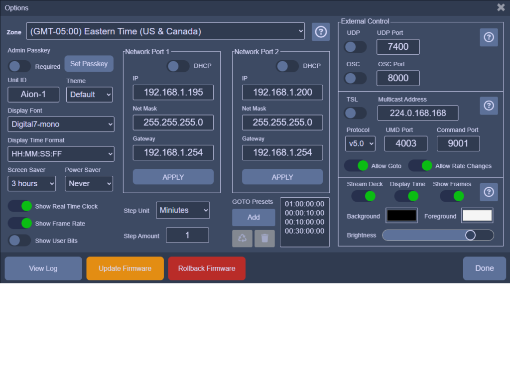Click the black Background color swatch
510x368 pixels.
[402, 216]
